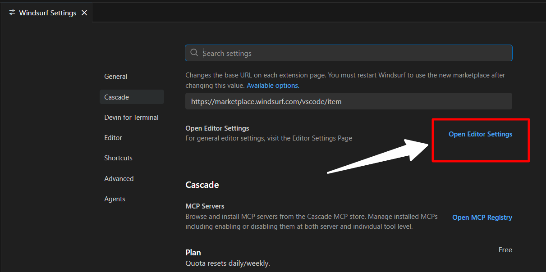Viewport: 546px width, 272px height.
Task: Close the Windsurf Settings tab
Action: pyautogui.click(x=84, y=13)
